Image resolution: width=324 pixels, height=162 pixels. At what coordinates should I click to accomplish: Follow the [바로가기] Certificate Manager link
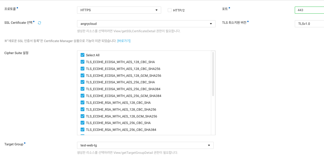124,41
